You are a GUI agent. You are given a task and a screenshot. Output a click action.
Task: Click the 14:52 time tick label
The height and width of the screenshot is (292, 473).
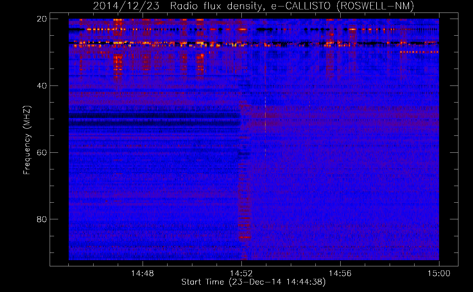point(241,273)
